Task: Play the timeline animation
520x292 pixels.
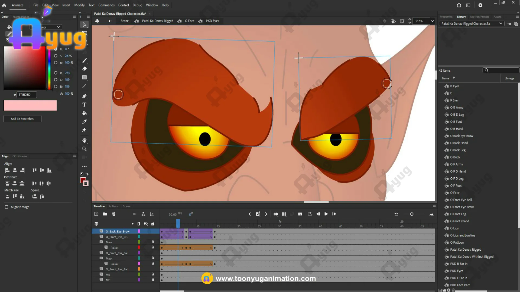Action: [326, 214]
